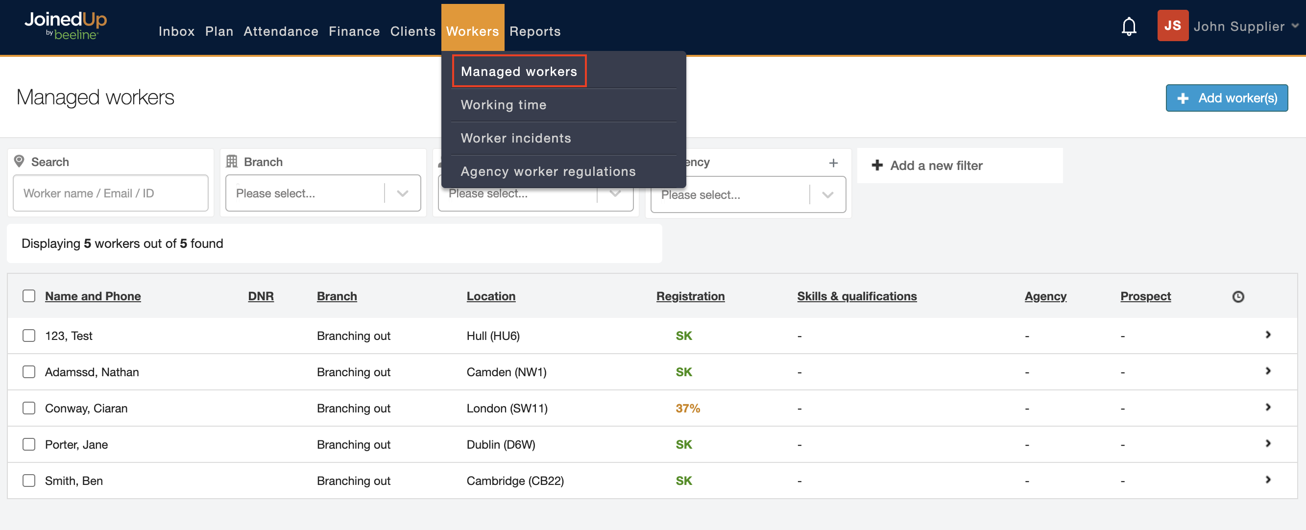The image size is (1306, 530).
Task: Sort by the Registration column header
Action: click(x=690, y=296)
